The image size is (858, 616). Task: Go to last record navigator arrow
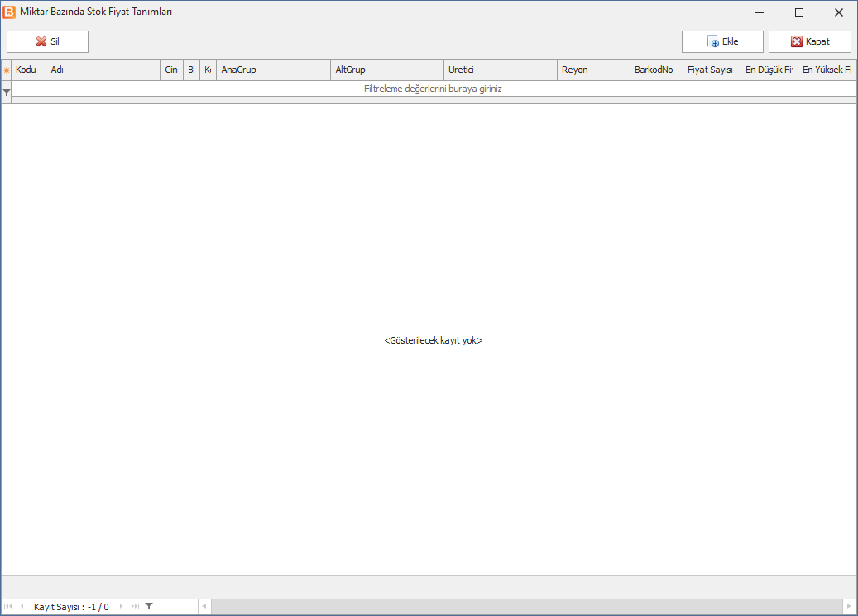(135, 606)
